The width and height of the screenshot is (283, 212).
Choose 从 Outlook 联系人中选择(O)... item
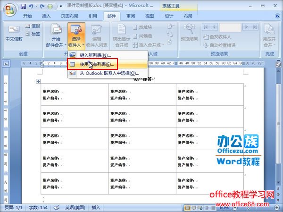tap(108, 73)
